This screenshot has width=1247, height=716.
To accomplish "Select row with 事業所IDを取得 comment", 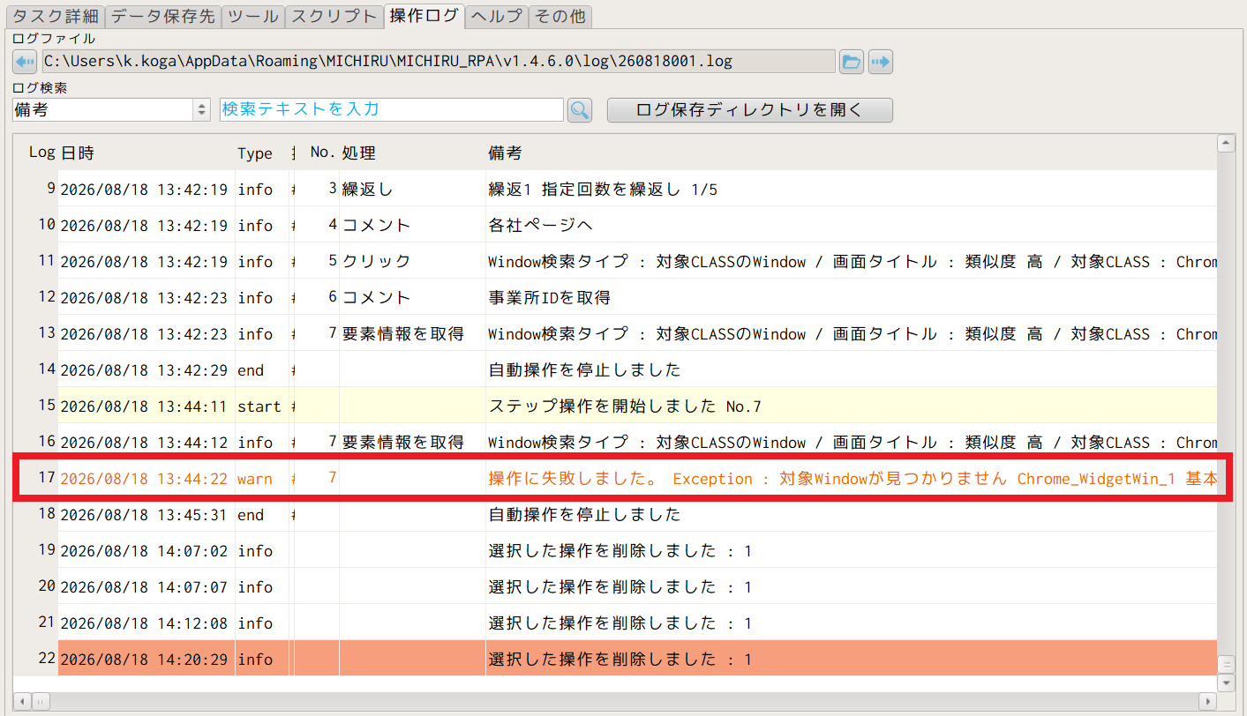I will [x=615, y=297].
